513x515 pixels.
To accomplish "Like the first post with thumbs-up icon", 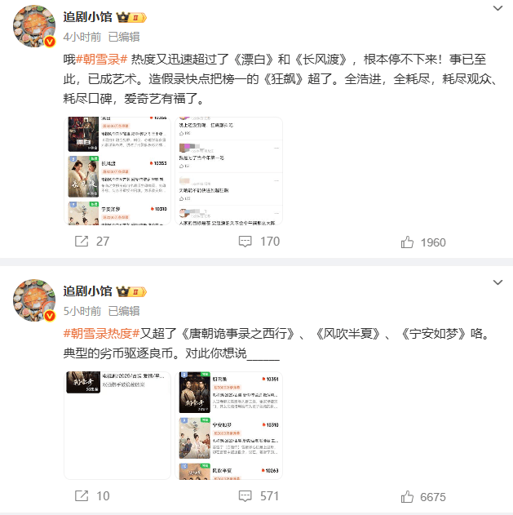I will [407, 242].
